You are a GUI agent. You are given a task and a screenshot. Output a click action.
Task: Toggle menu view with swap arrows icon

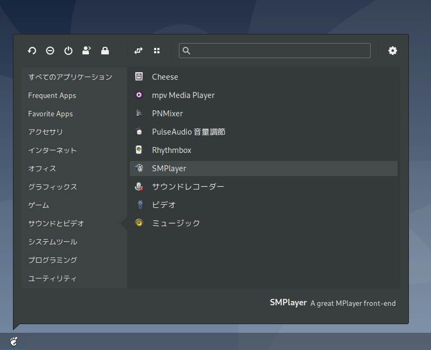tap(138, 51)
